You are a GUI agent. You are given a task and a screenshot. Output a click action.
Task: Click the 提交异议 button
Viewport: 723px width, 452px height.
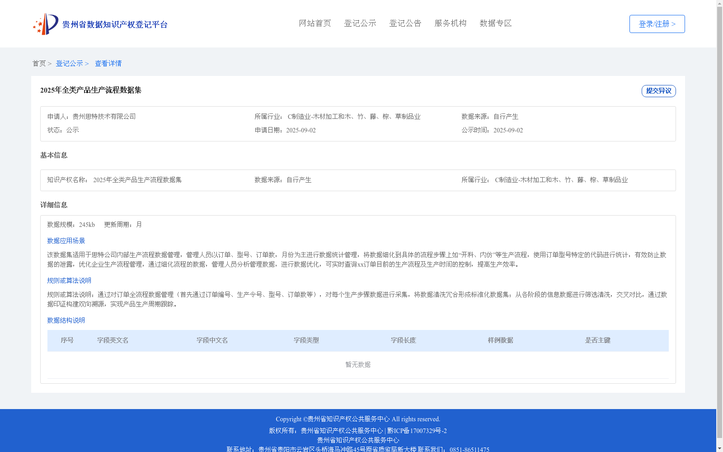pyautogui.click(x=659, y=91)
